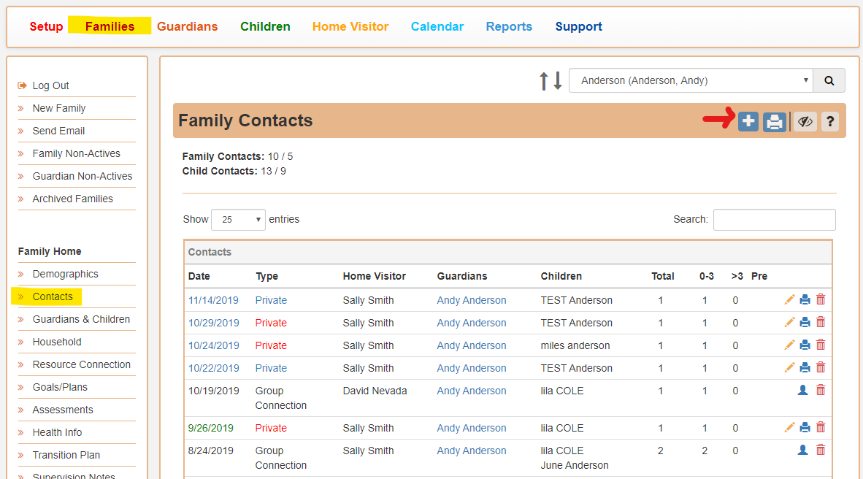Click person icon on 10/19/2019 row
This screenshot has width=863, height=479.
(803, 390)
